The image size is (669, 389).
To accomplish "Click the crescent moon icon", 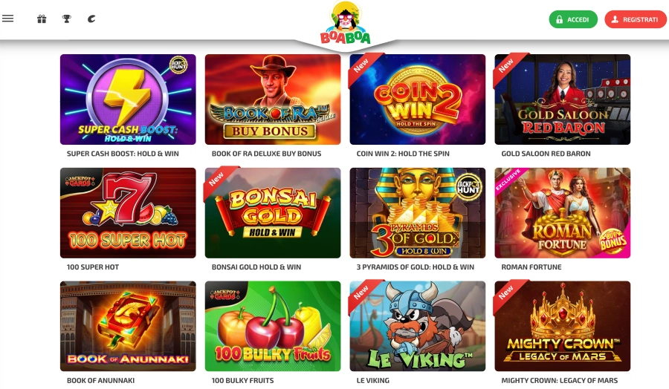I will [x=91, y=19].
